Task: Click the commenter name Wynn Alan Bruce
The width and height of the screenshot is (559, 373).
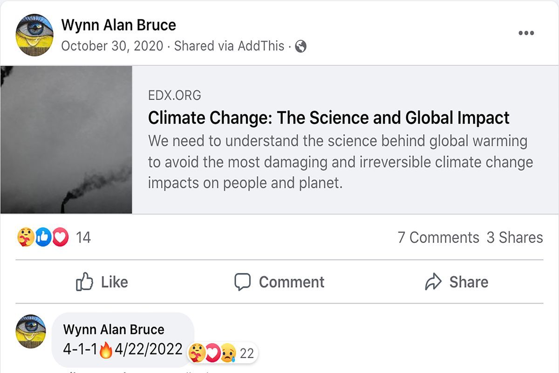Action: (114, 330)
